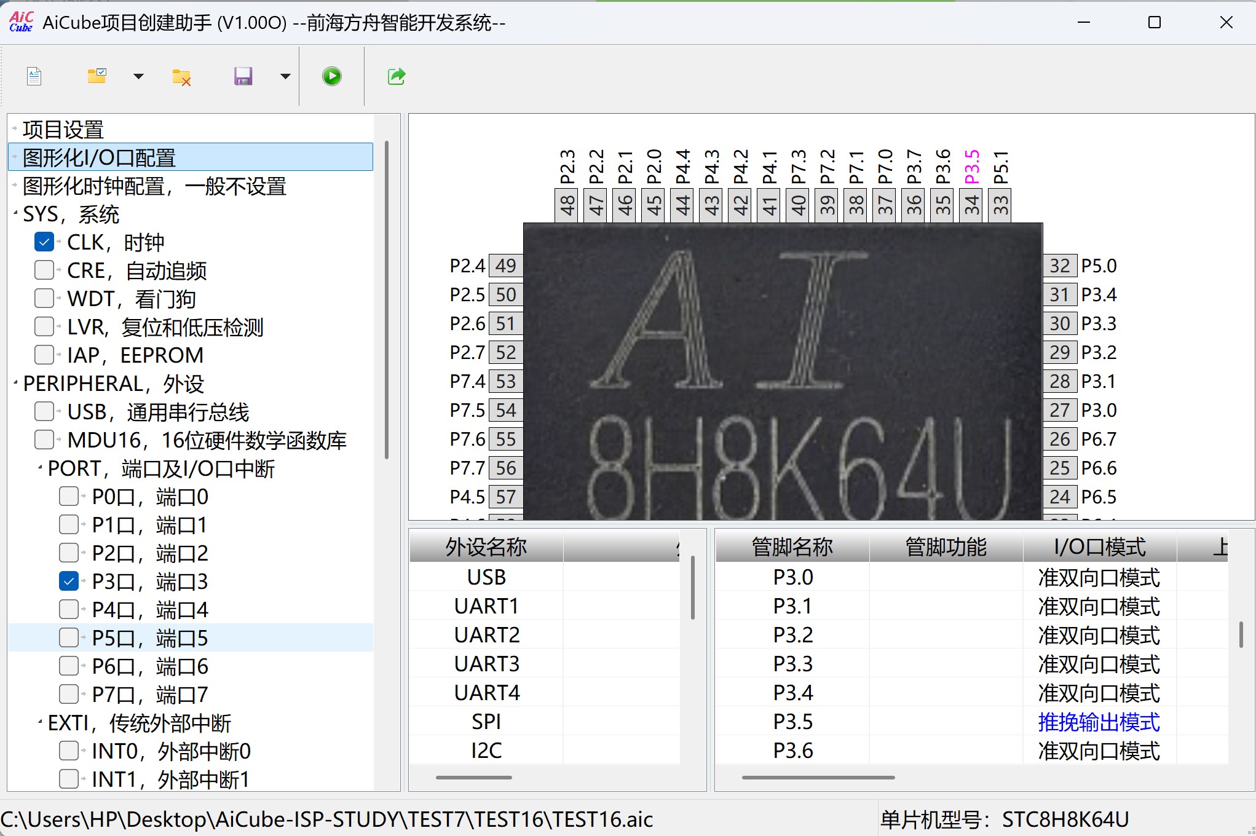Image resolution: width=1256 pixels, height=836 pixels.
Task: Open the dropdown arrow next to save icon
Action: [285, 77]
